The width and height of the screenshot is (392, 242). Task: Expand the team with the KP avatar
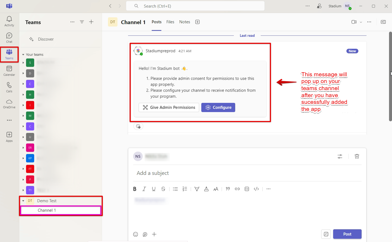coord(23,158)
